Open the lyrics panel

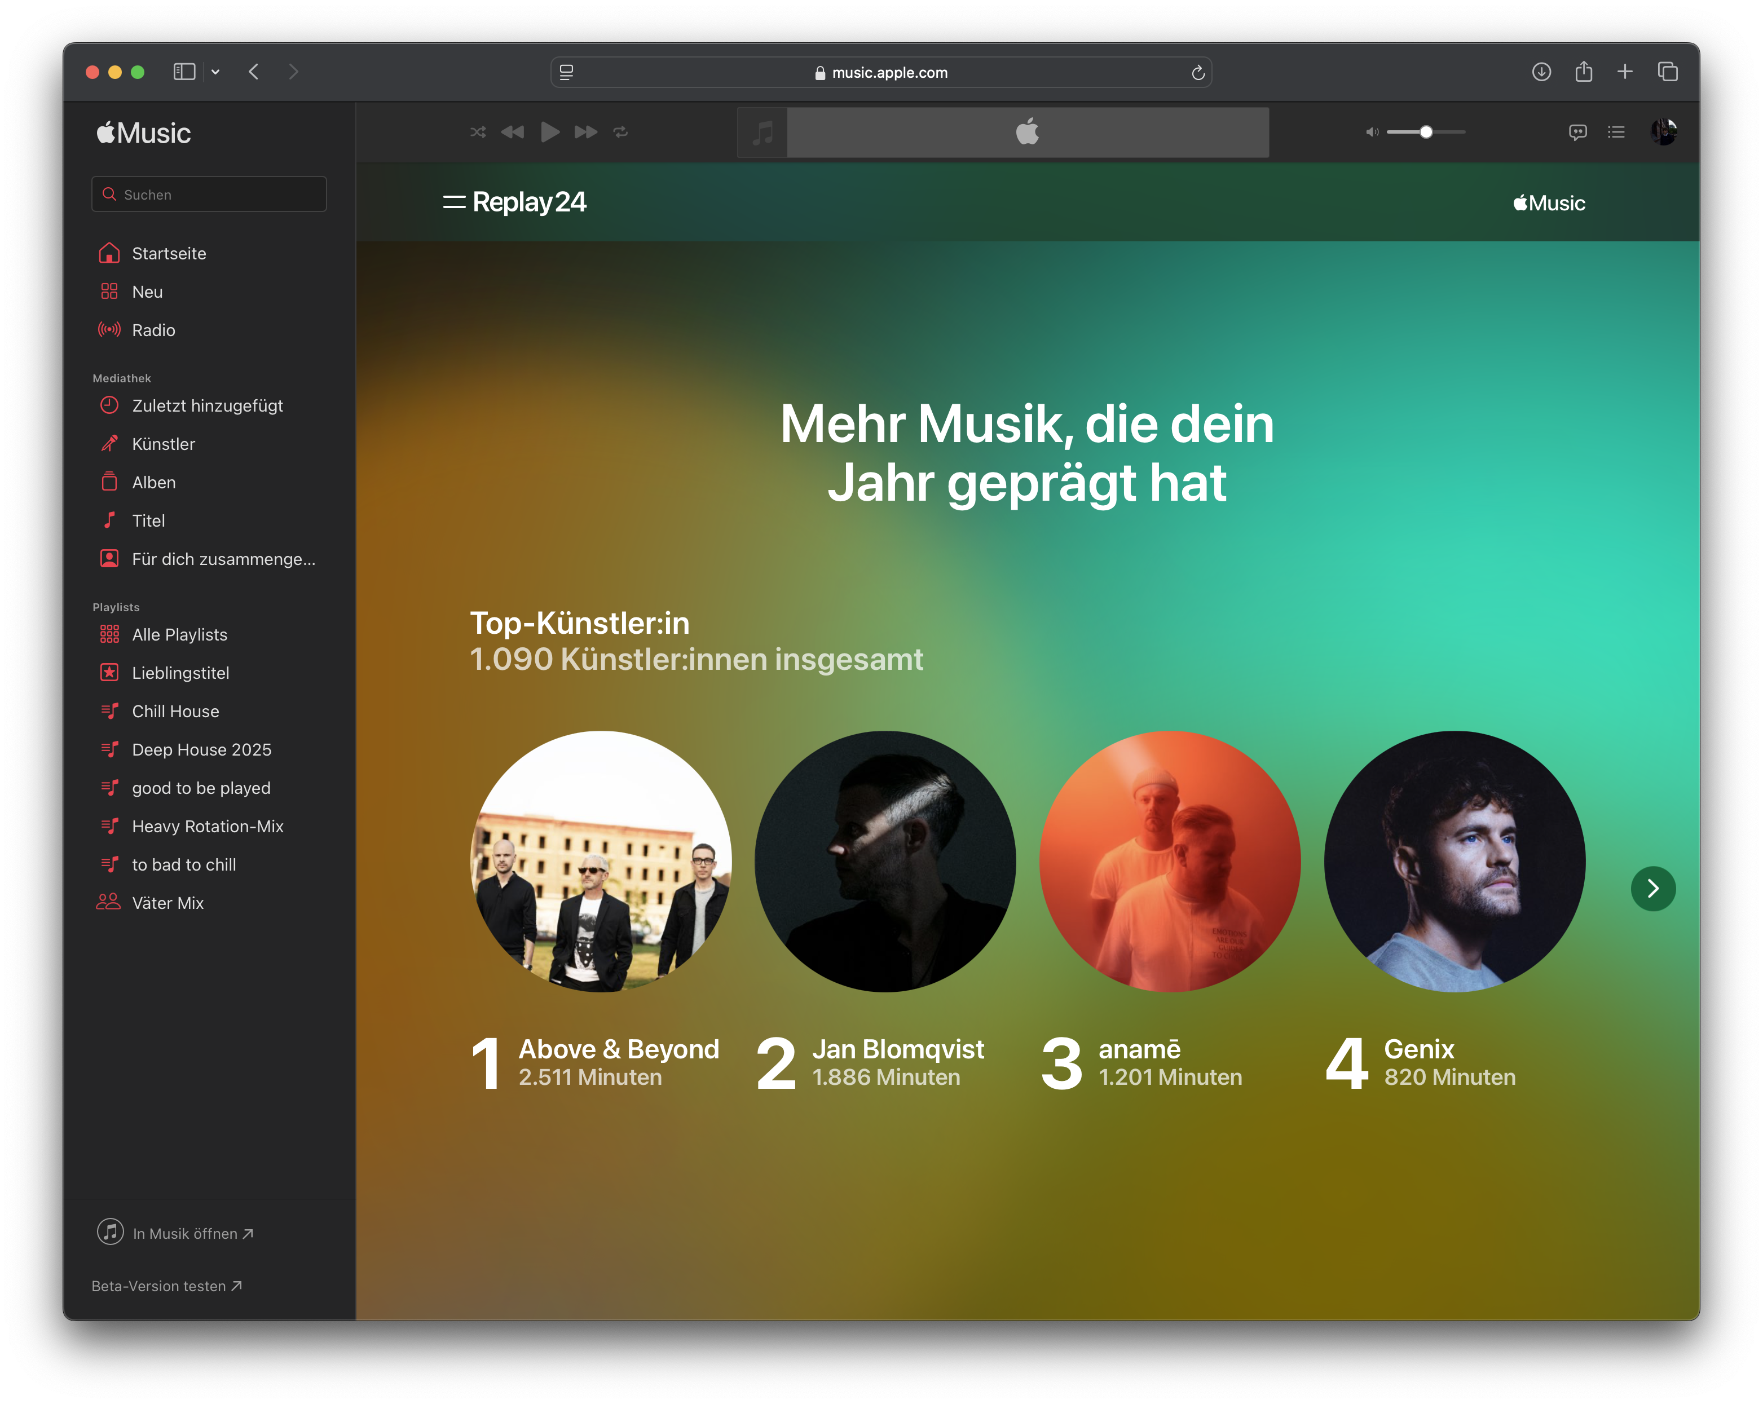(x=1577, y=131)
